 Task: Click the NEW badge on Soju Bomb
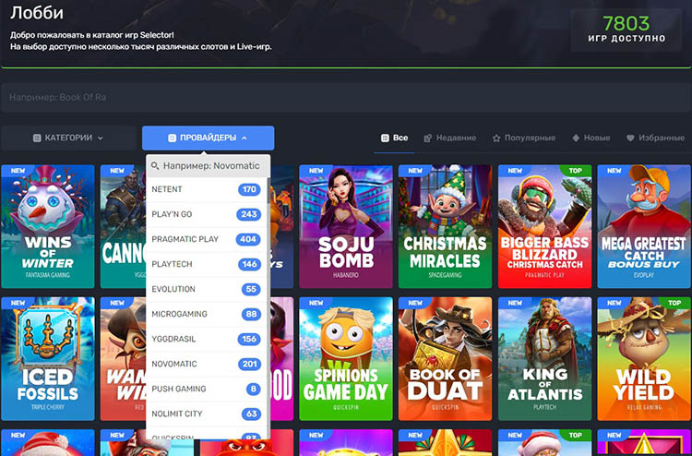[316, 171]
